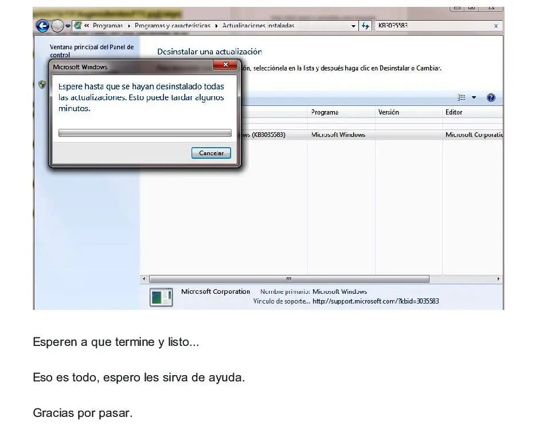The image size is (535, 445).
Task: Open help with the blue question icon
Action: pos(491,98)
